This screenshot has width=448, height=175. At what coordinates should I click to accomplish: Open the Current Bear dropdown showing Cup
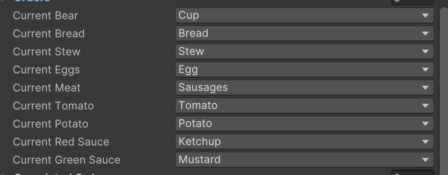[305, 15]
